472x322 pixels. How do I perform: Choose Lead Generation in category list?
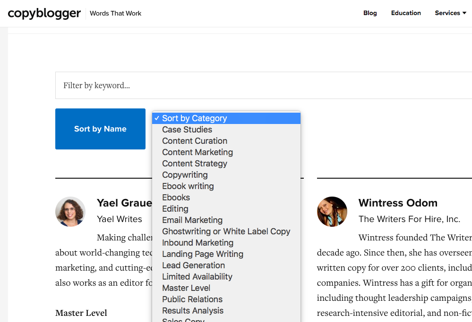(x=193, y=265)
